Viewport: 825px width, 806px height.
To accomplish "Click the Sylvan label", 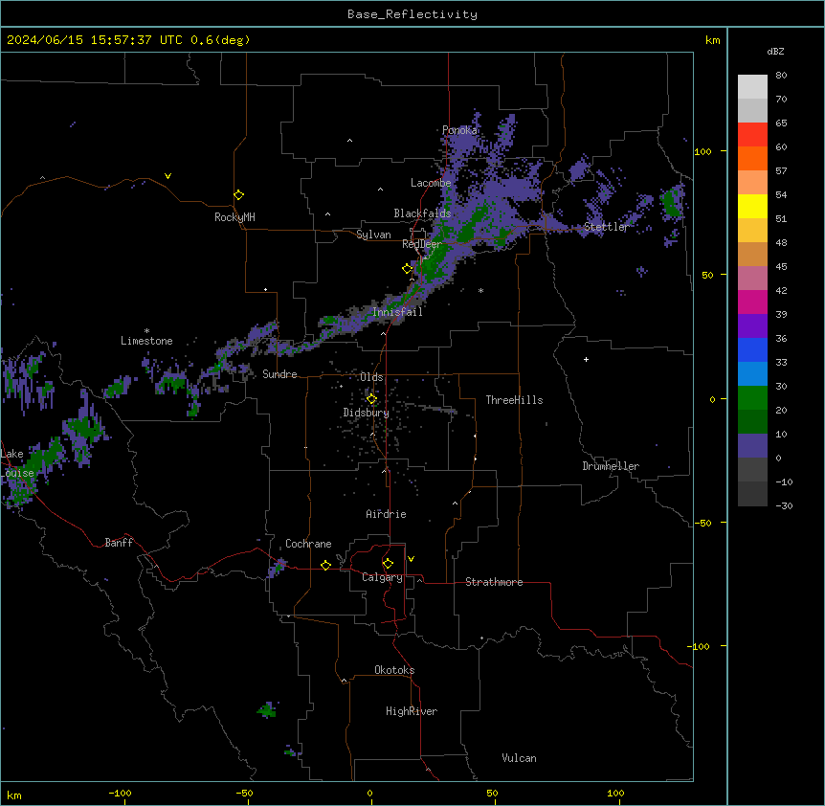I will pos(373,235).
